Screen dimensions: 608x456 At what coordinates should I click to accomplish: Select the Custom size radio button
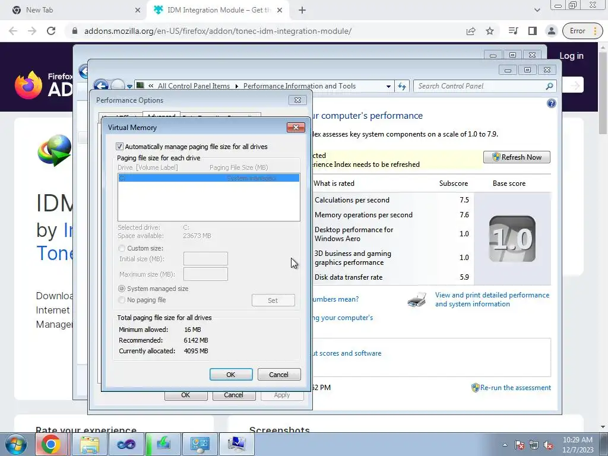point(122,248)
